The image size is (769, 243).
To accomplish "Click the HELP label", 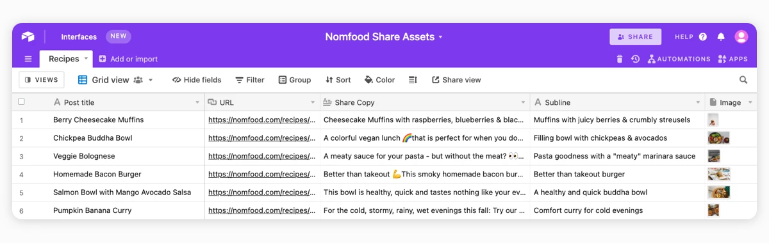I will click(x=684, y=37).
